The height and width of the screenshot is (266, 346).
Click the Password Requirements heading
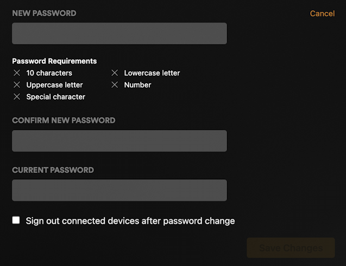tap(54, 61)
